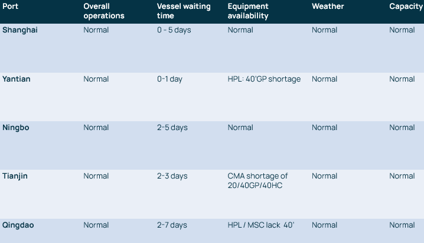Click the Overall operations column header
This screenshot has height=243, width=424.
(x=104, y=11)
